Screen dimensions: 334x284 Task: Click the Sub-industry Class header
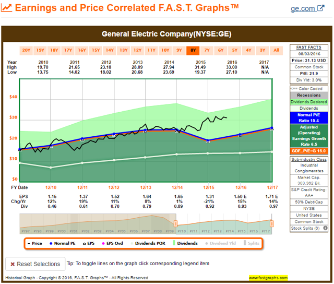pyautogui.click(x=309, y=159)
